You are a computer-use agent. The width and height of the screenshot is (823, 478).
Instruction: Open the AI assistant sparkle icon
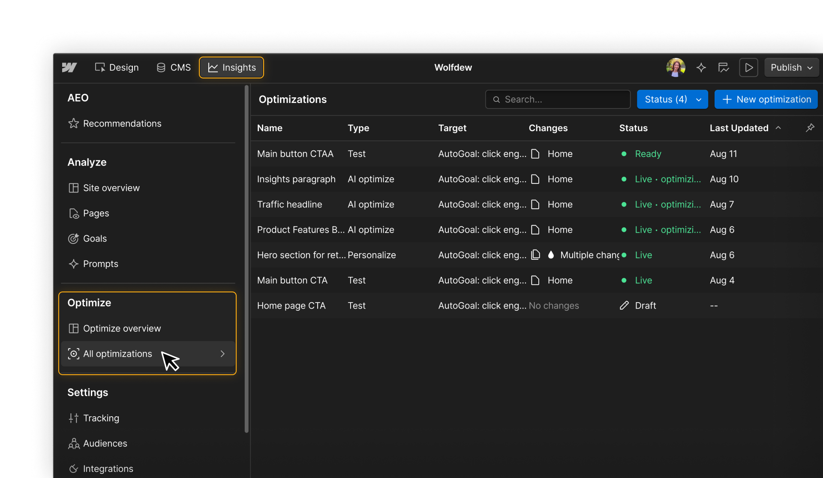[701, 67]
